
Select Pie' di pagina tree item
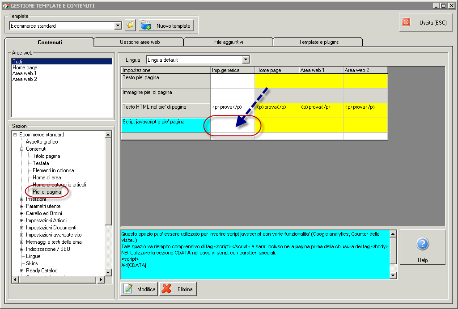click(x=47, y=192)
